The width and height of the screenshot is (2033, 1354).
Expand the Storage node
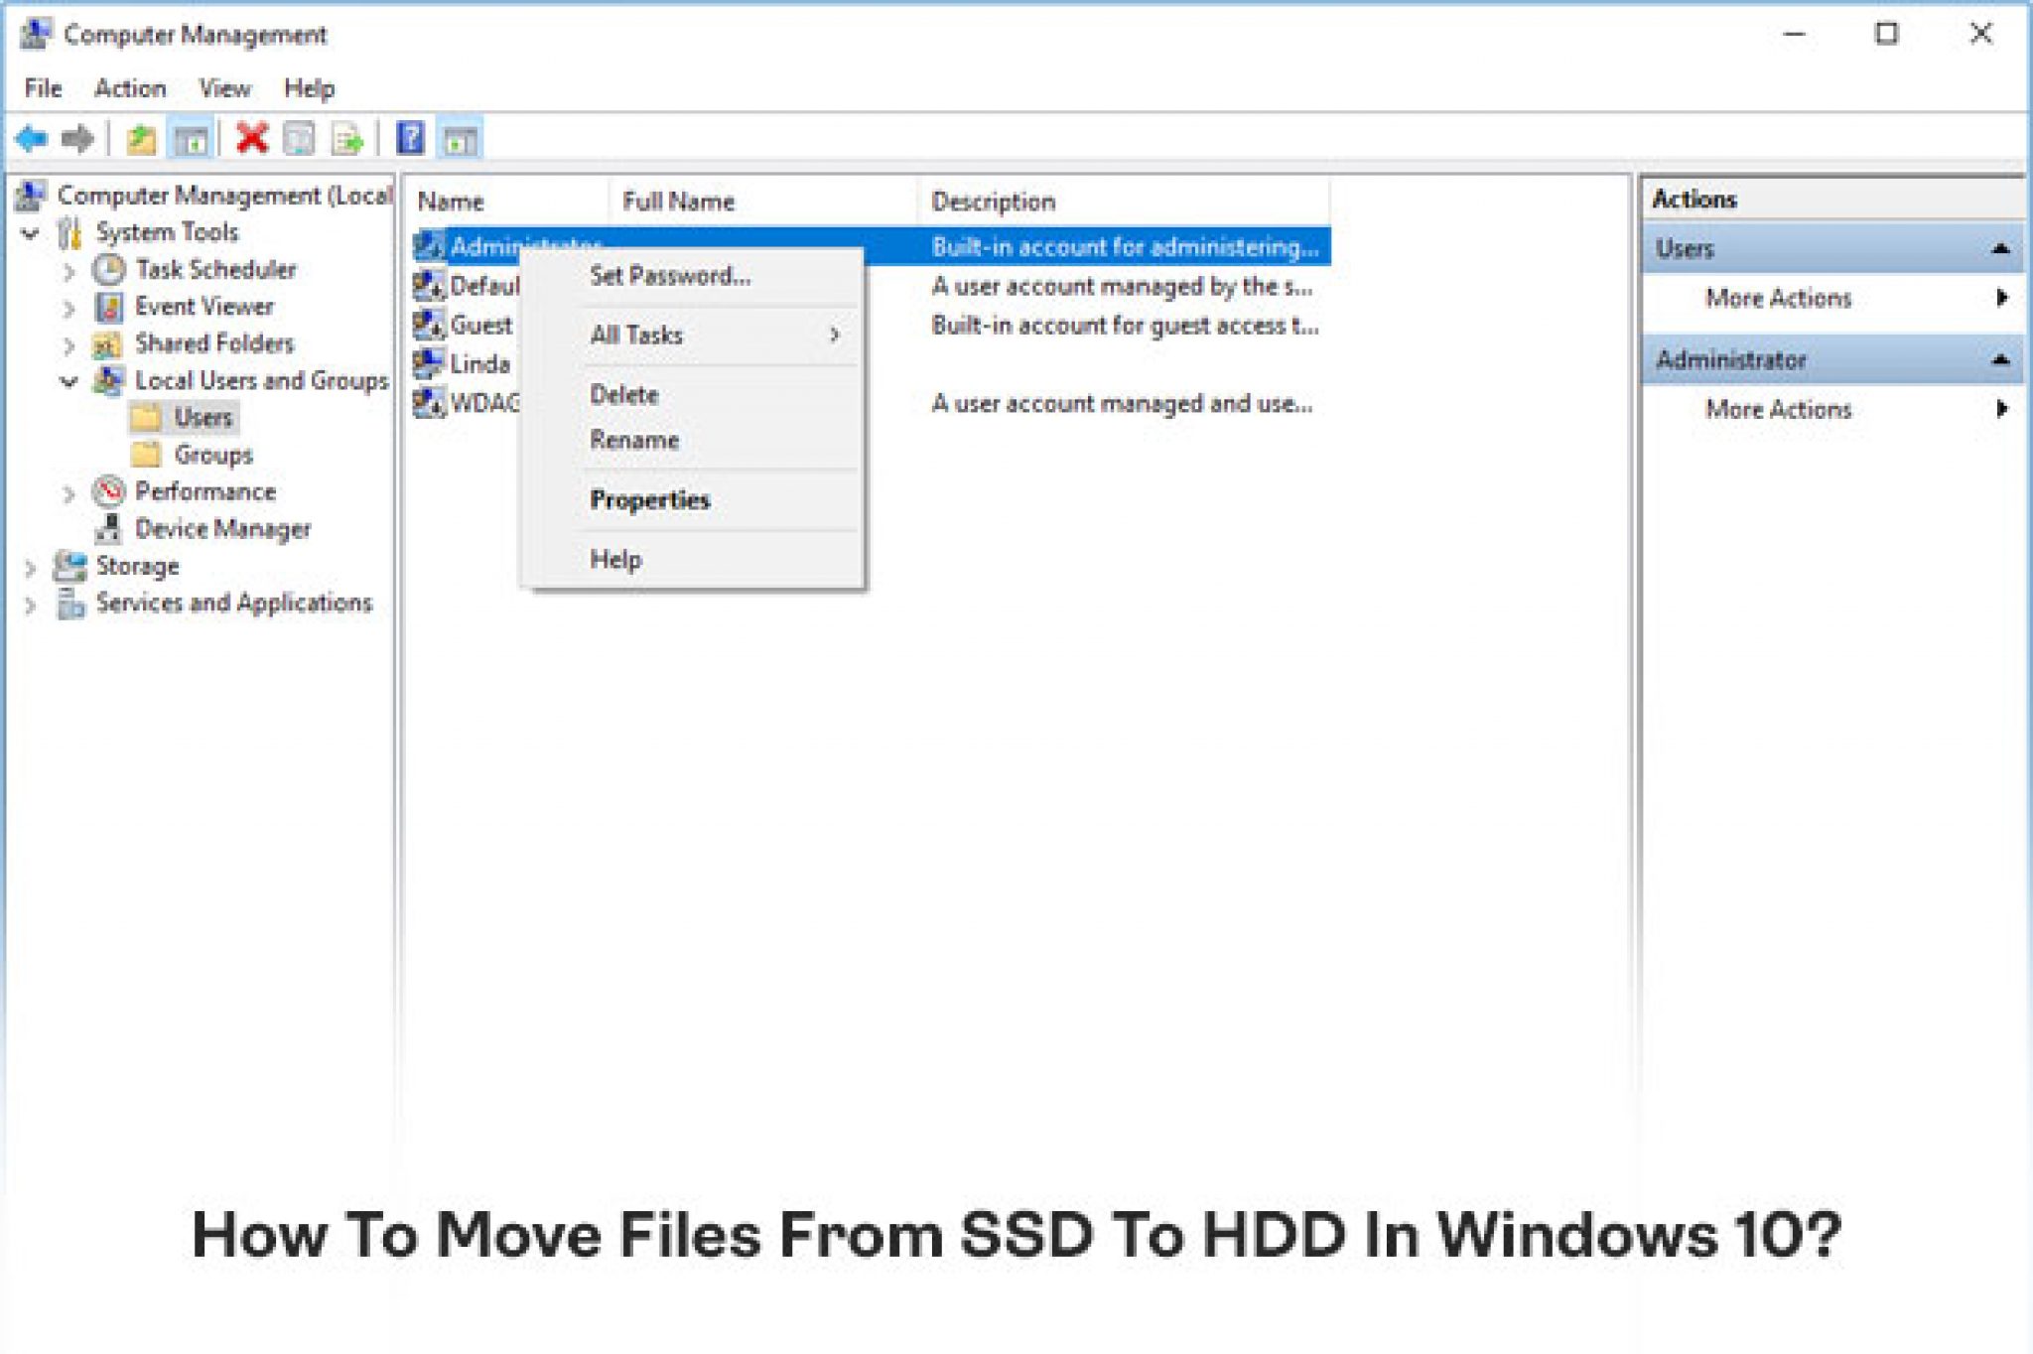pyautogui.click(x=30, y=568)
